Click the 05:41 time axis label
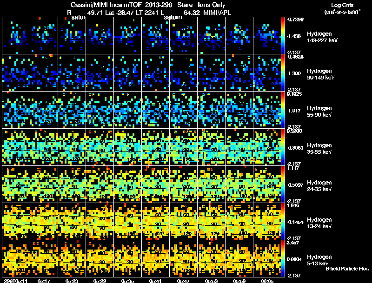Viewport: 372px width, 283px height. tap(155, 281)
